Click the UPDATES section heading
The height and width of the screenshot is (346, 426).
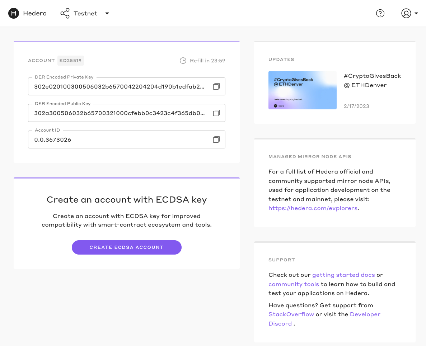coord(281,60)
